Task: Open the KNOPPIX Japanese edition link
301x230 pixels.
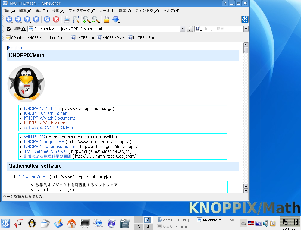Action: pyautogui.click(x=50, y=147)
